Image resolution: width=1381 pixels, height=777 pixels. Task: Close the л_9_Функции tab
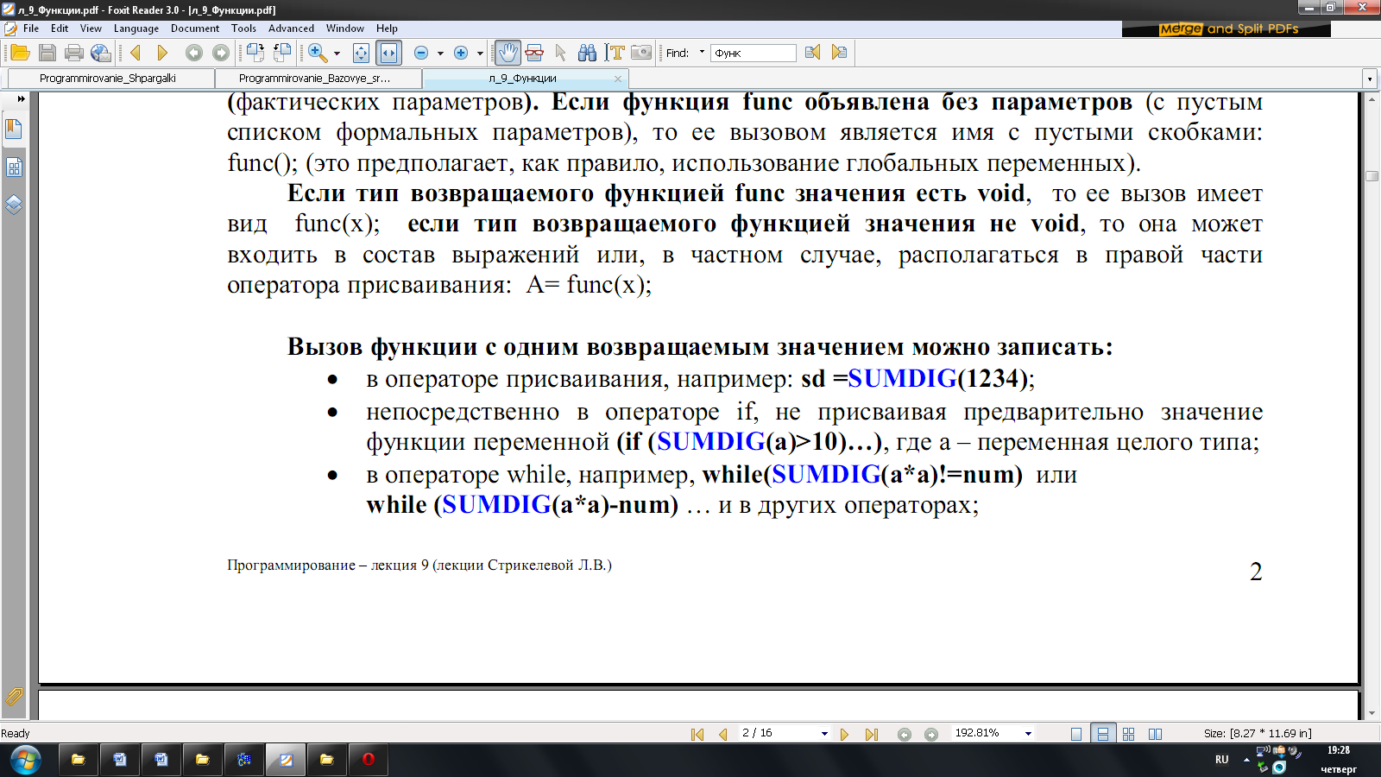point(617,79)
